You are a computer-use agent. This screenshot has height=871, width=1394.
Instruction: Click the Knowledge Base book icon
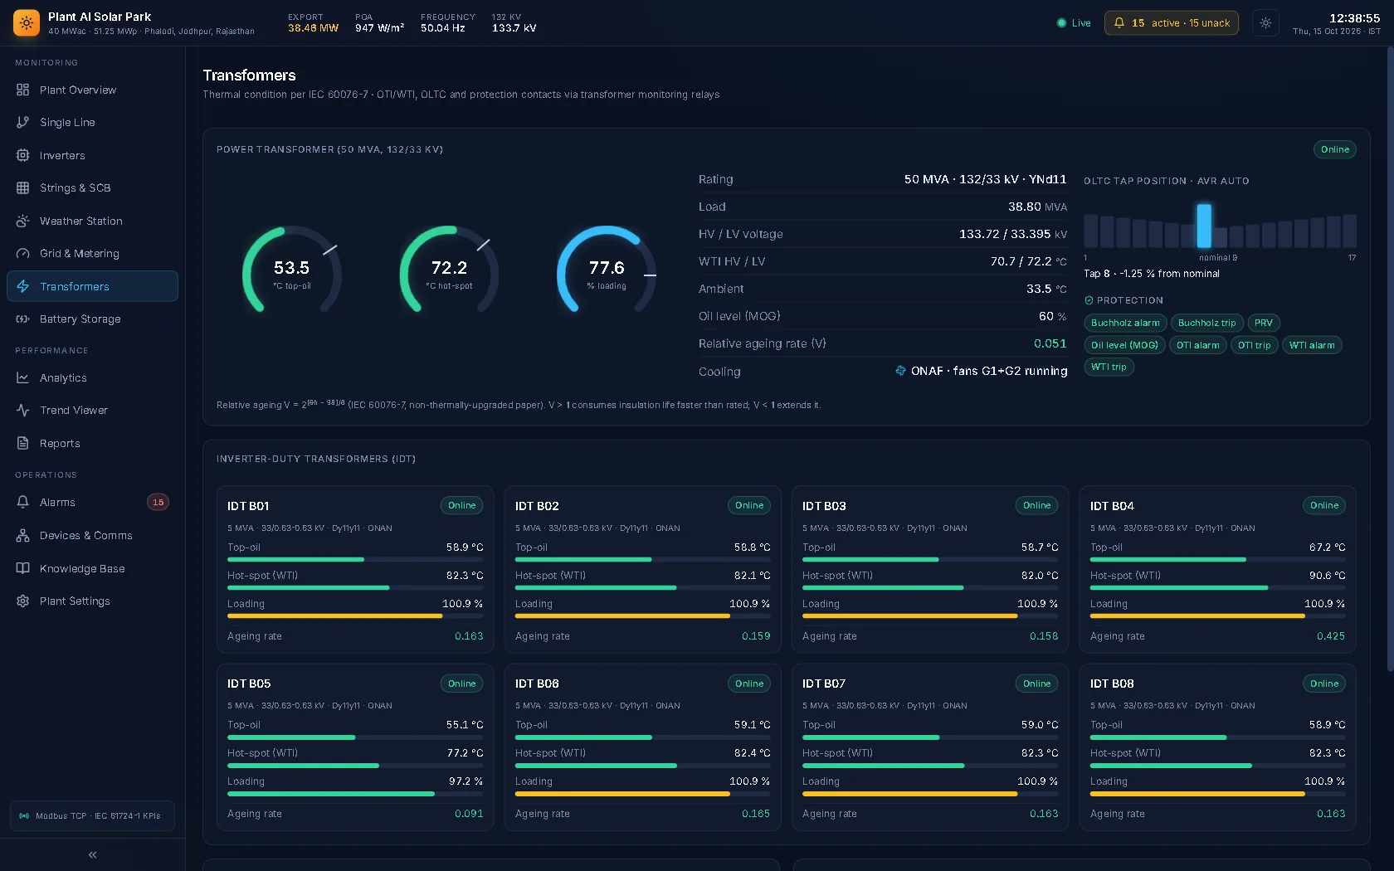[22, 568]
